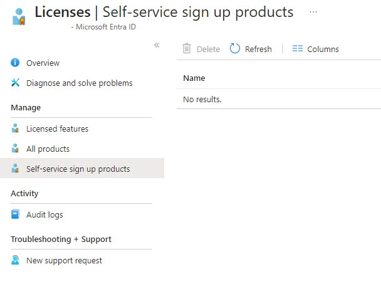Screen dimensions: 381x284
Task: Open Audit logs under Activity
Action: 44,214
